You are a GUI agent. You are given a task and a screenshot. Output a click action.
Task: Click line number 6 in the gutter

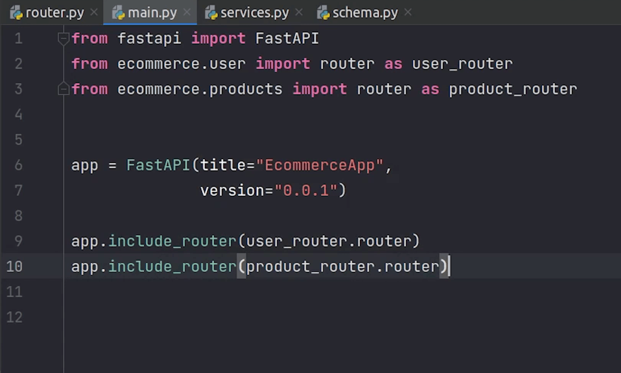tap(18, 165)
